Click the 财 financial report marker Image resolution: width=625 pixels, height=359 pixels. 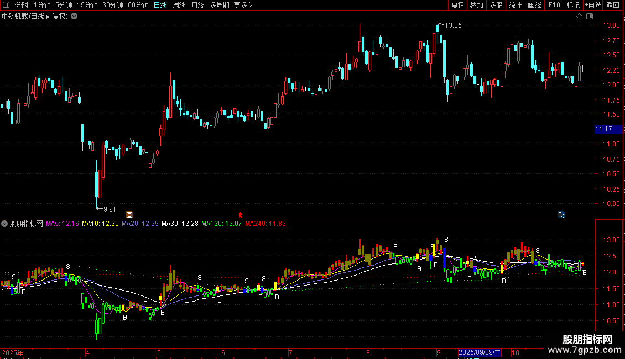(561, 214)
